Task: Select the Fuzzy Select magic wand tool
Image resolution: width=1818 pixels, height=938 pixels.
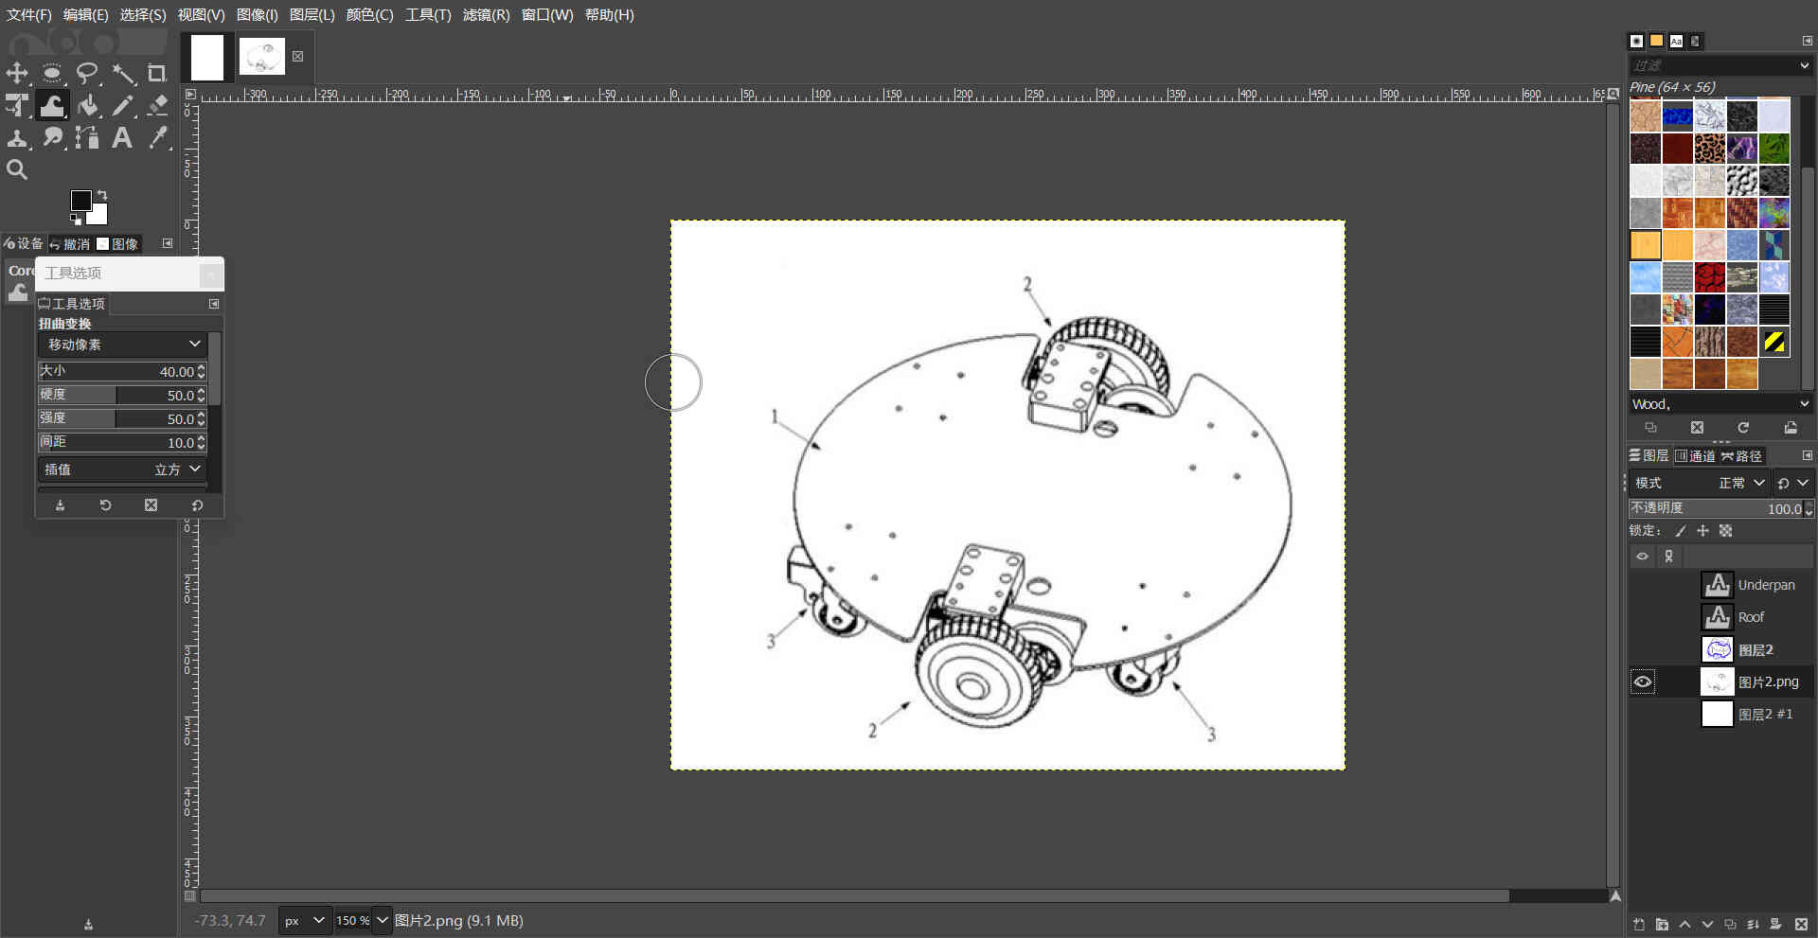Action: [122, 73]
